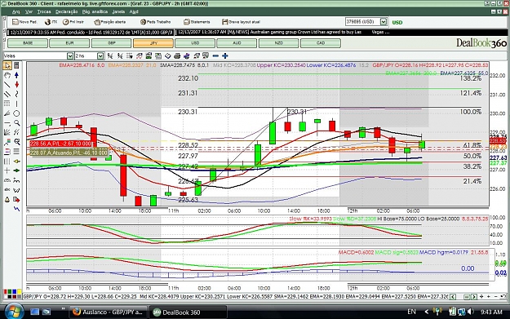Screen dimensions: 510x319
Task: Open the Ver menu
Action: 29,11
